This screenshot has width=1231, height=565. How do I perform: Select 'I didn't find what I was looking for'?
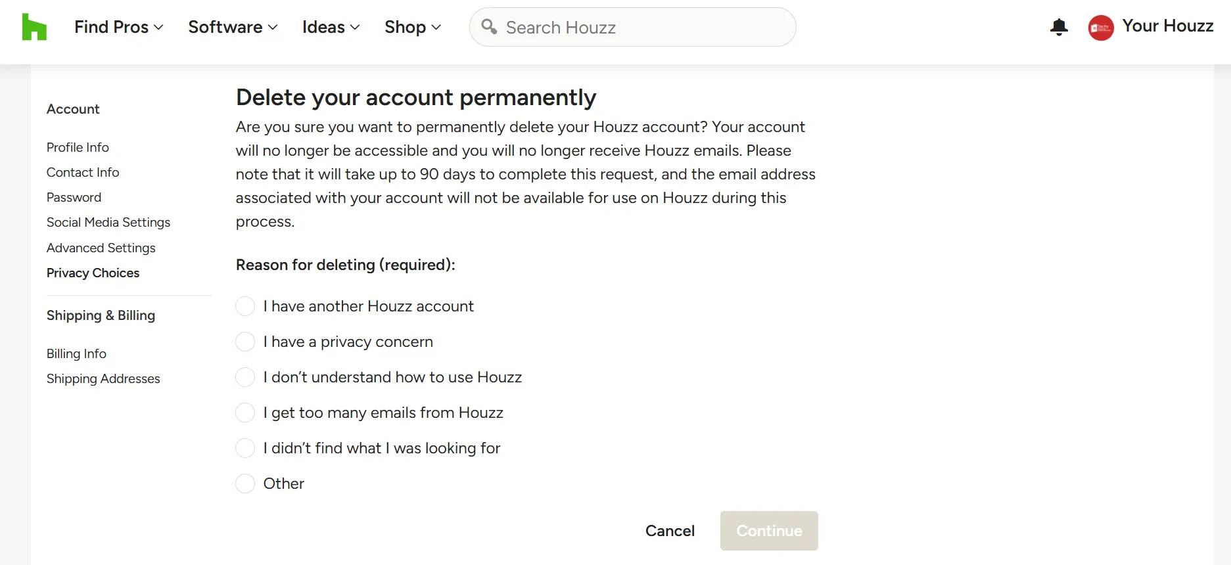pyautogui.click(x=244, y=447)
